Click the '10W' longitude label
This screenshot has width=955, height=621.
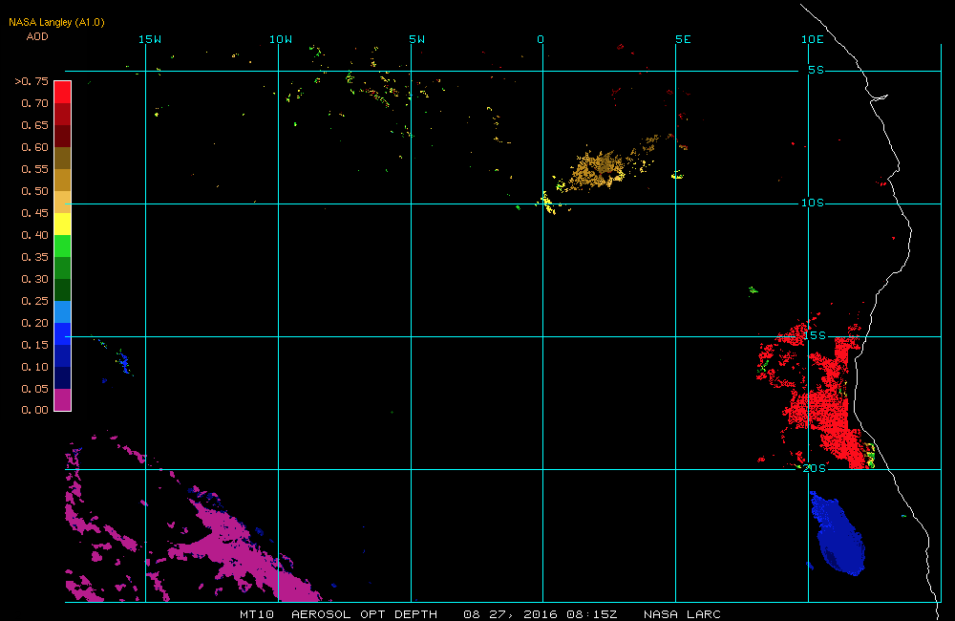point(281,39)
